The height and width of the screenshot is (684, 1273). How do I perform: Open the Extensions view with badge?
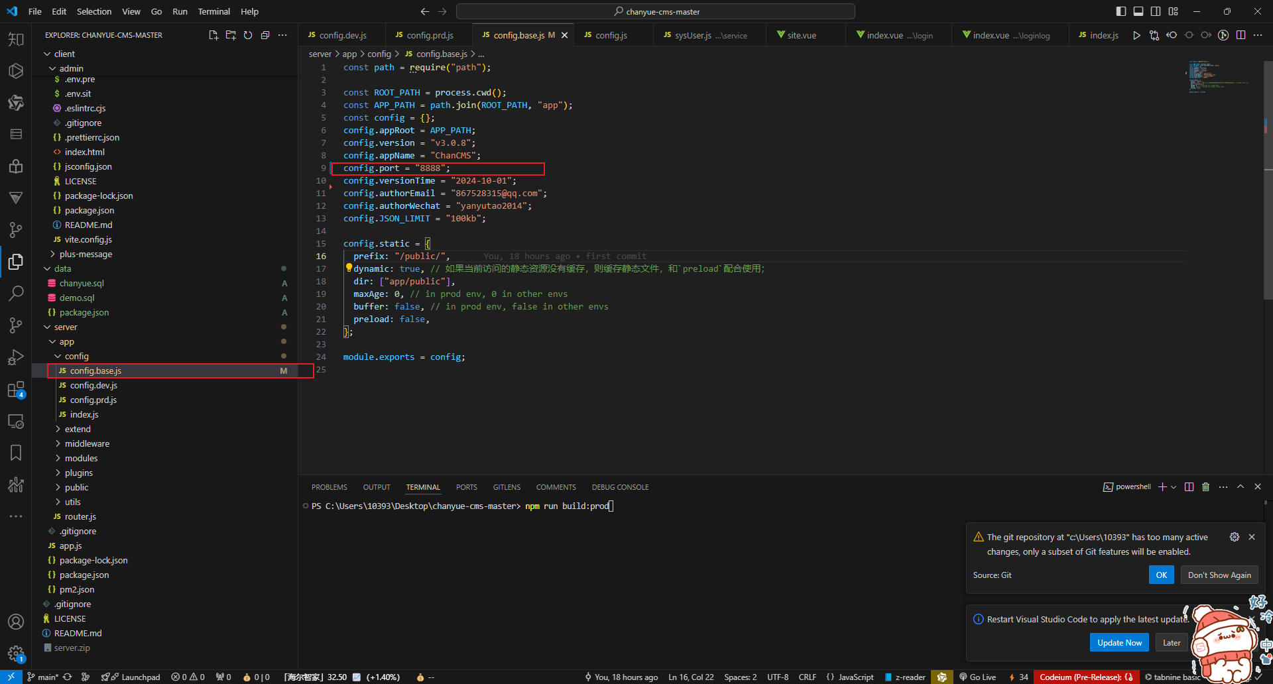[16, 390]
